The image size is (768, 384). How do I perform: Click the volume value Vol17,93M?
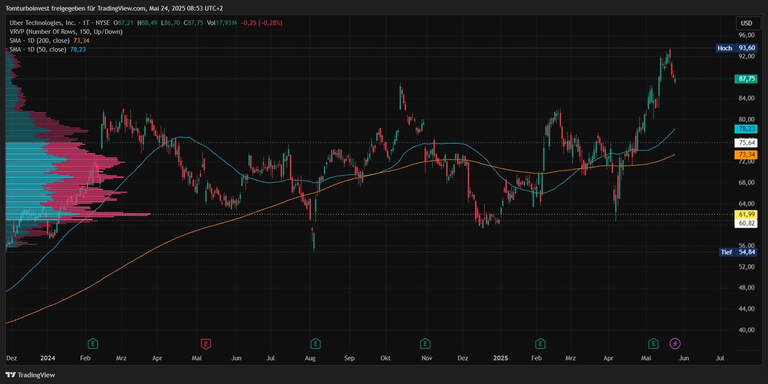222,23
